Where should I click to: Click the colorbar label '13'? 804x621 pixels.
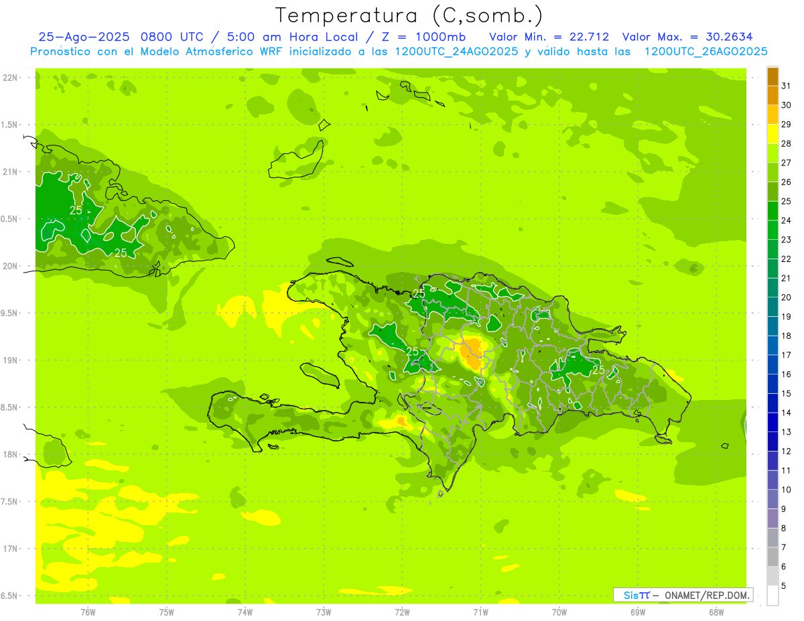tap(786, 432)
